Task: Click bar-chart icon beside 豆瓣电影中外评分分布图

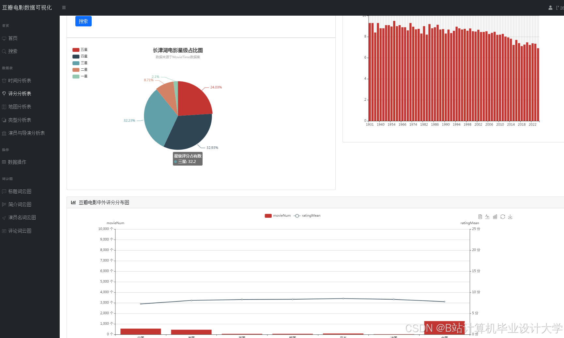Action: coord(73,202)
